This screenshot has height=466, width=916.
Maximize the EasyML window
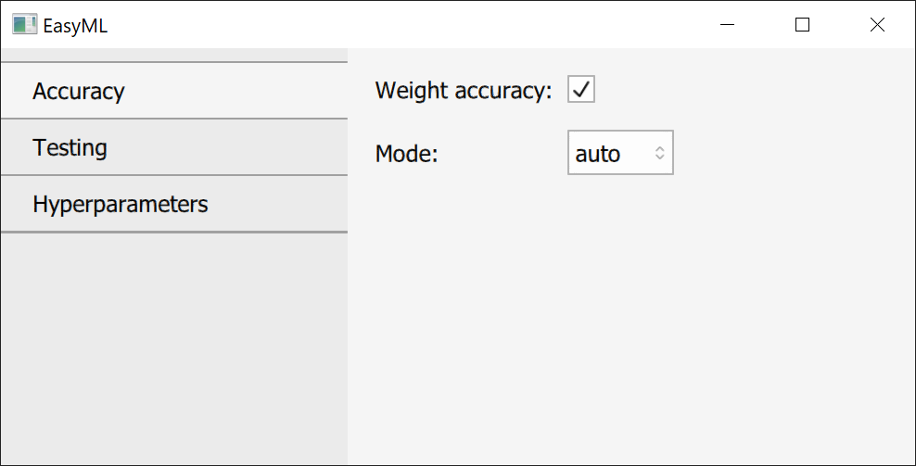click(x=803, y=25)
